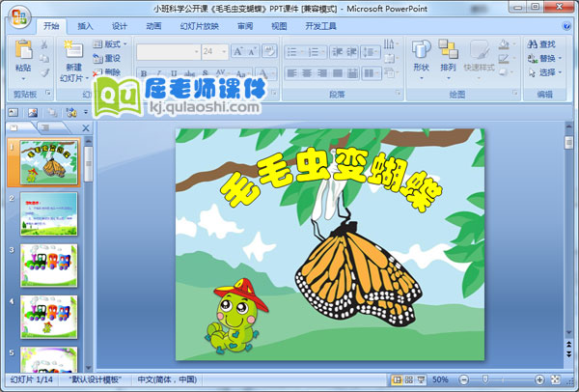Viewport: 579px width, 392px height.
Task: Toggle Underline formatting
Action: [174, 73]
